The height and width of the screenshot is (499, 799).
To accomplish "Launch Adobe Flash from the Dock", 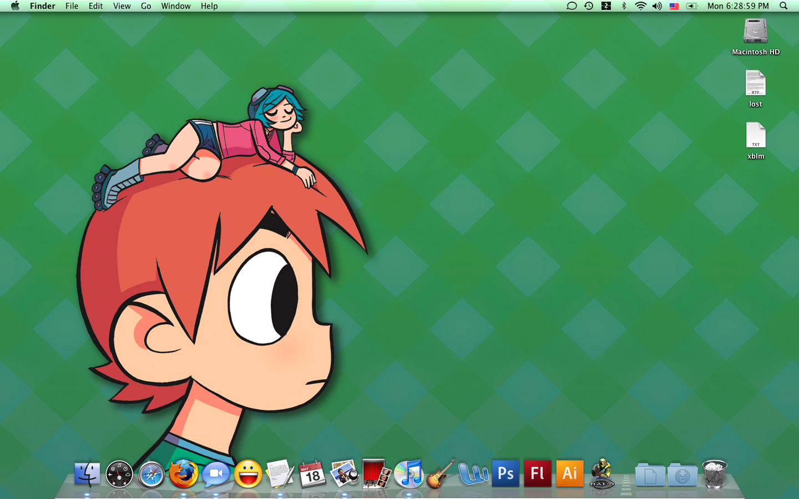I will [x=538, y=473].
